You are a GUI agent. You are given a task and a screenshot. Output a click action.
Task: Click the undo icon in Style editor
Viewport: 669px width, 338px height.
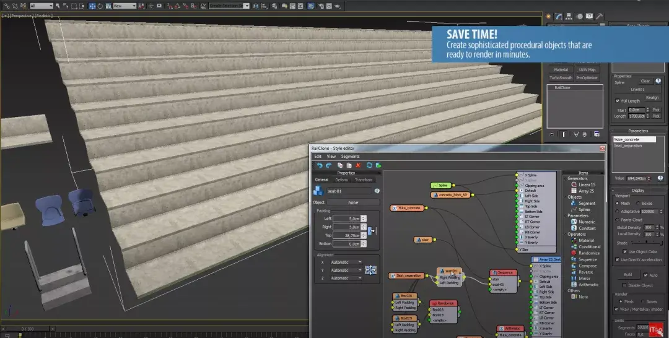320,165
